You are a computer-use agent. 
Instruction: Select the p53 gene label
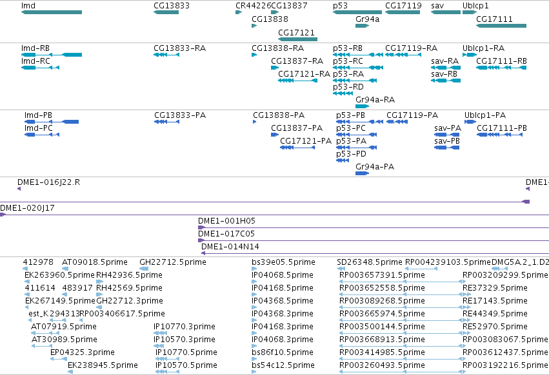[x=341, y=6]
